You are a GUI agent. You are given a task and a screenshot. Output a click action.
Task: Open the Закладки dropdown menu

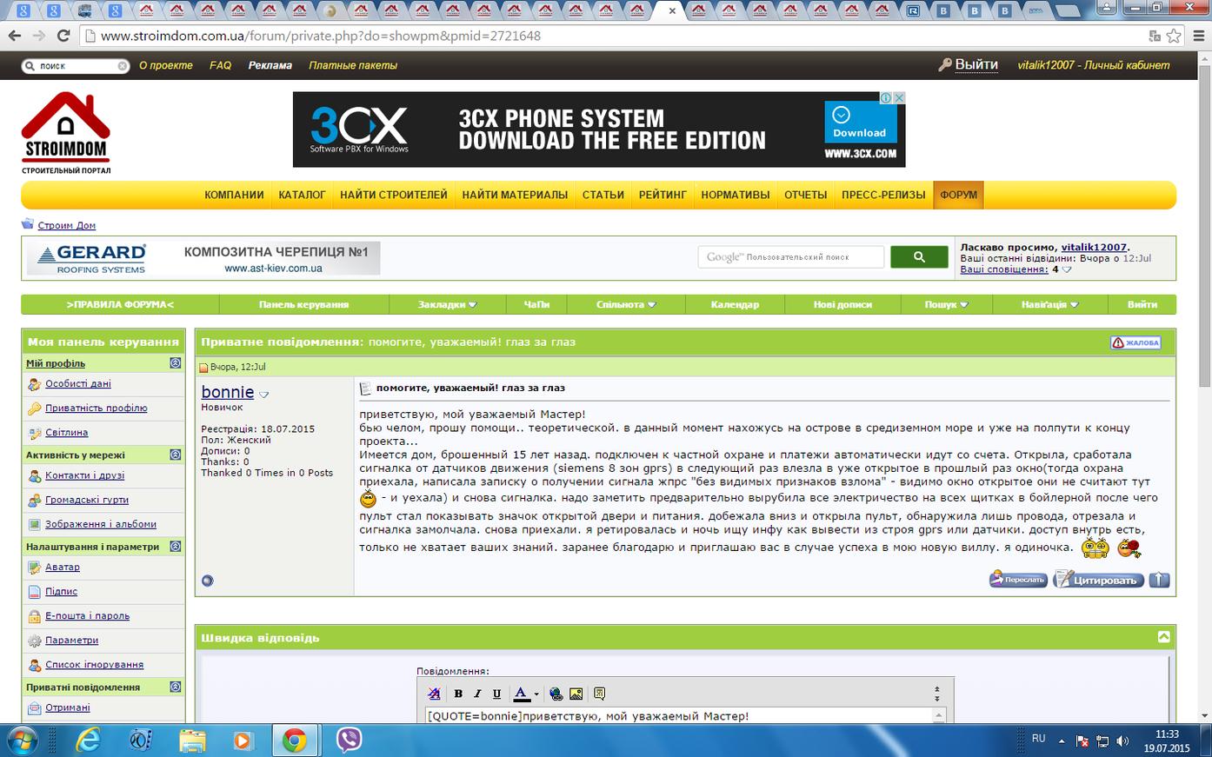(x=448, y=304)
